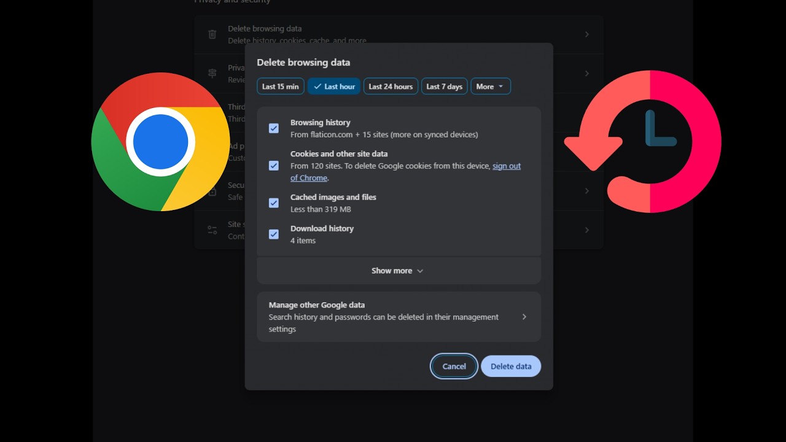786x442 pixels.
Task: Uncheck Cookies and other site data checkbox
Action: point(274,166)
